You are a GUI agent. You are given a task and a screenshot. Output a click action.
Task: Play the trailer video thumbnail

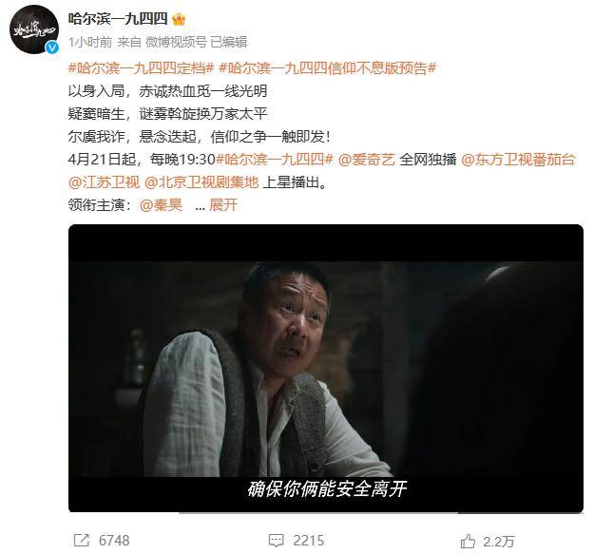[325, 368]
